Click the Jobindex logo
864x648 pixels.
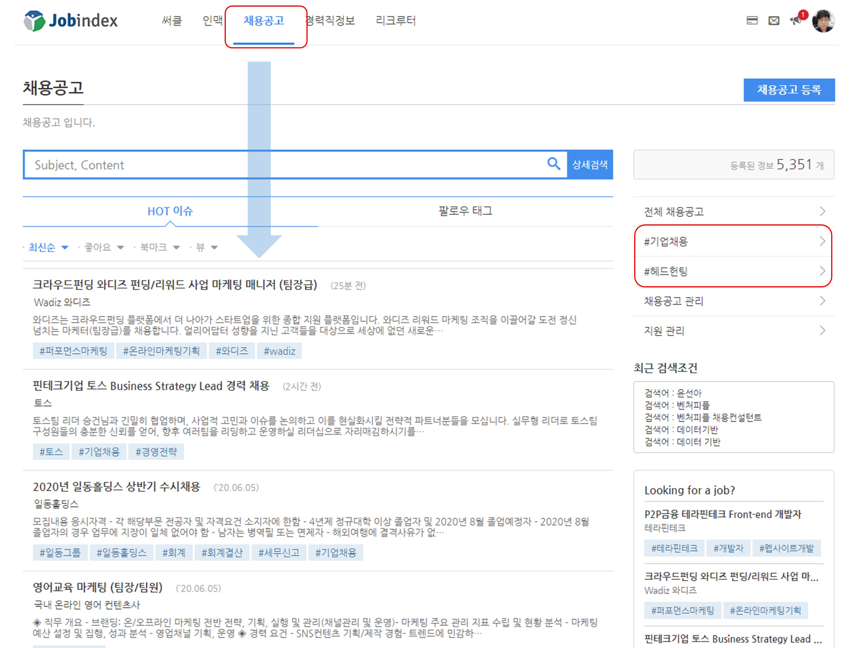pos(71,21)
